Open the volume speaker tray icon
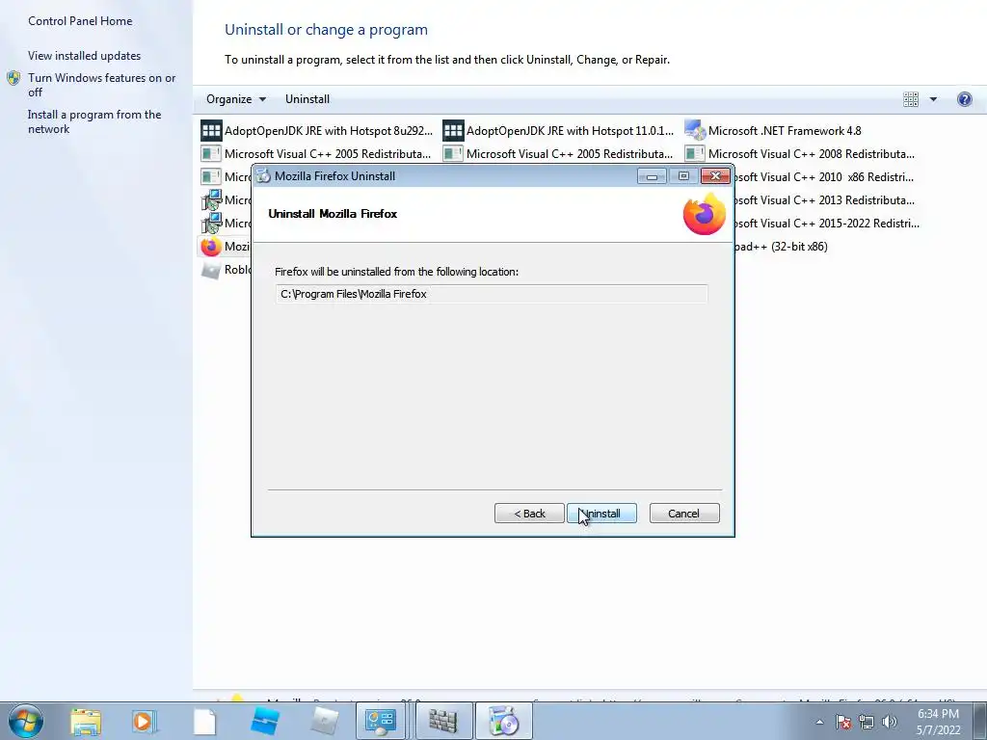 click(890, 723)
